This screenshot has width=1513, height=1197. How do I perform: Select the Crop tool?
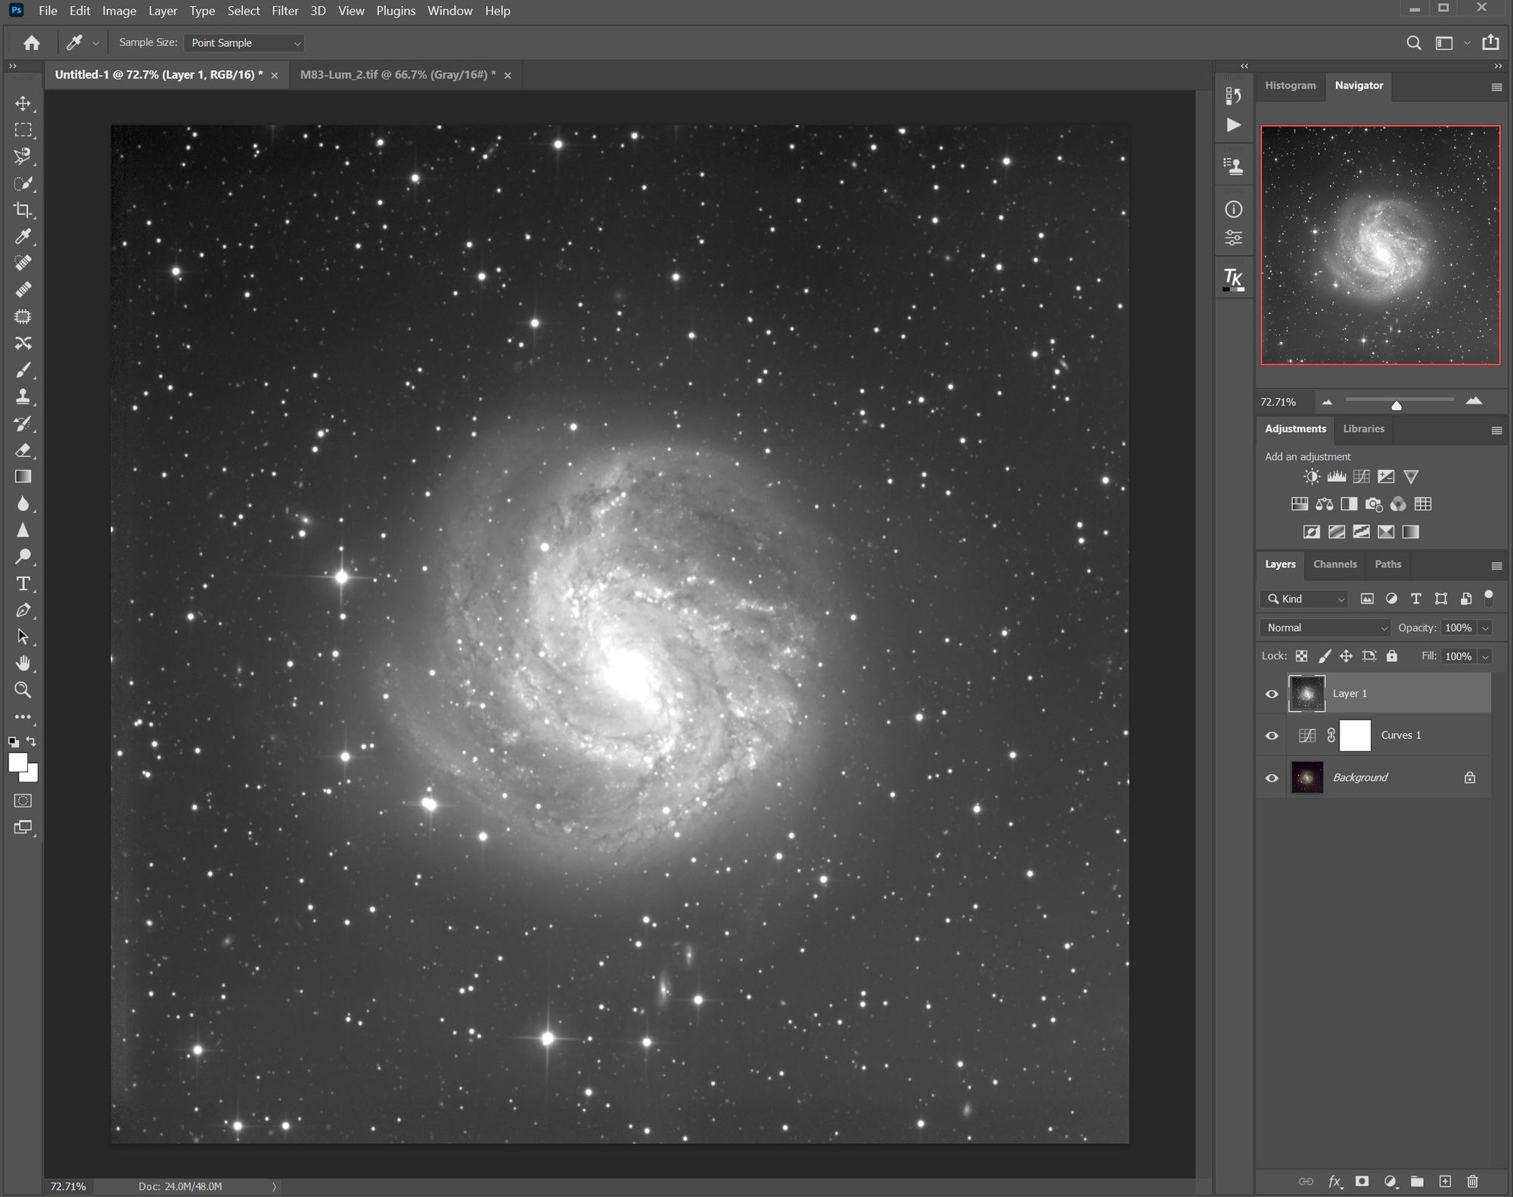point(23,210)
